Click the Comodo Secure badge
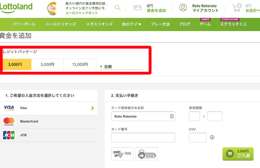This screenshot has width=260, height=168. pyautogui.click(x=147, y=154)
